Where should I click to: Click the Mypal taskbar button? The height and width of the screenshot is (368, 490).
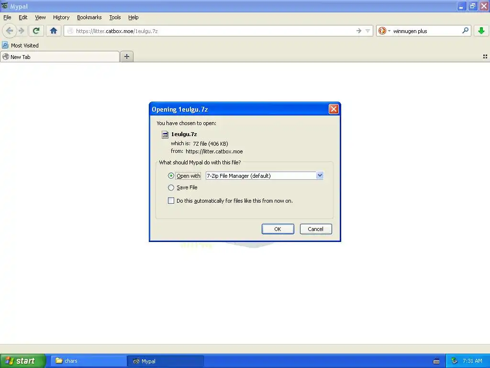tap(165, 361)
